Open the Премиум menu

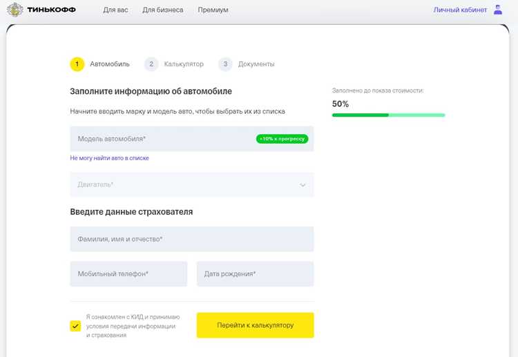(x=213, y=10)
